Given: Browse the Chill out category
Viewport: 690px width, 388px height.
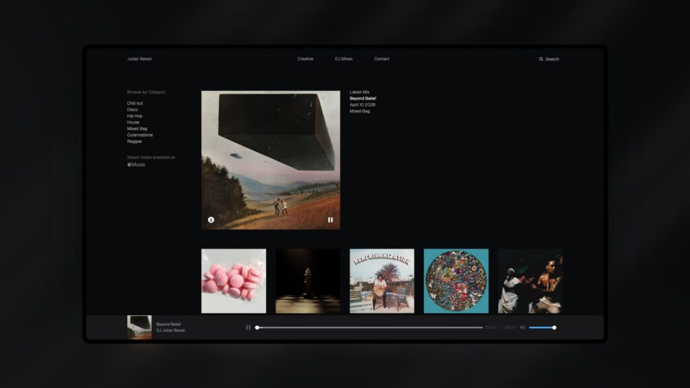Looking at the screenshot, I should [135, 103].
